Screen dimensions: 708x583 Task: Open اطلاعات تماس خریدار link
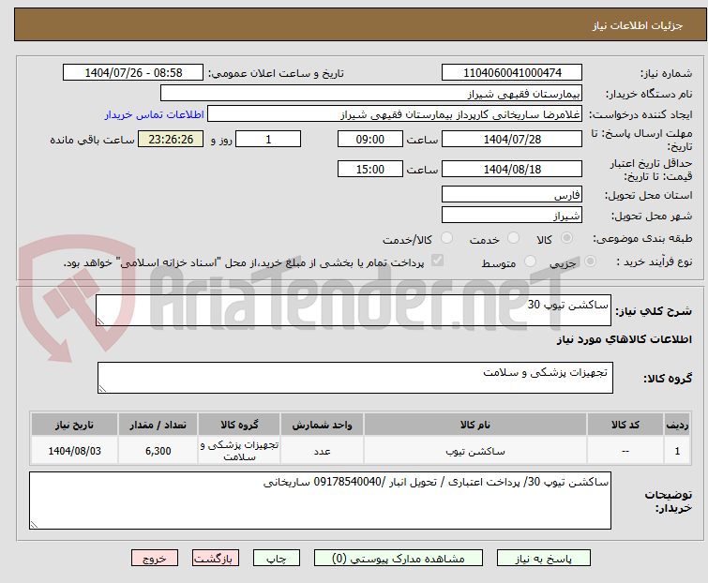[155, 114]
